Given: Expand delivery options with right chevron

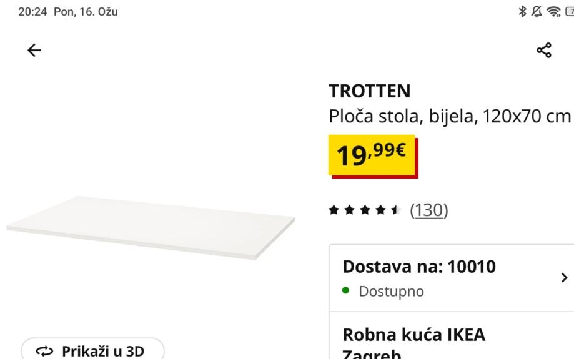Looking at the screenshot, I should pos(564,278).
